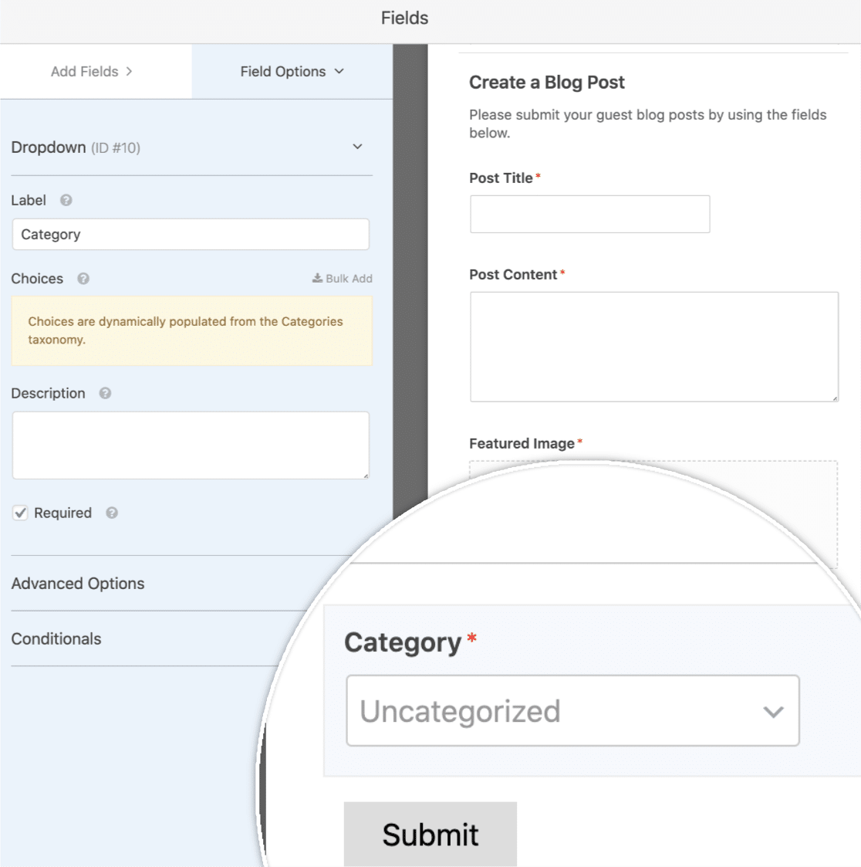
Task: Open the Category Uncategorized dropdown
Action: pyautogui.click(x=572, y=710)
